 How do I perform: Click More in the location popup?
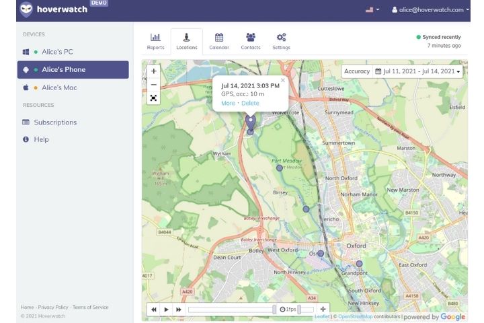point(228,103)
